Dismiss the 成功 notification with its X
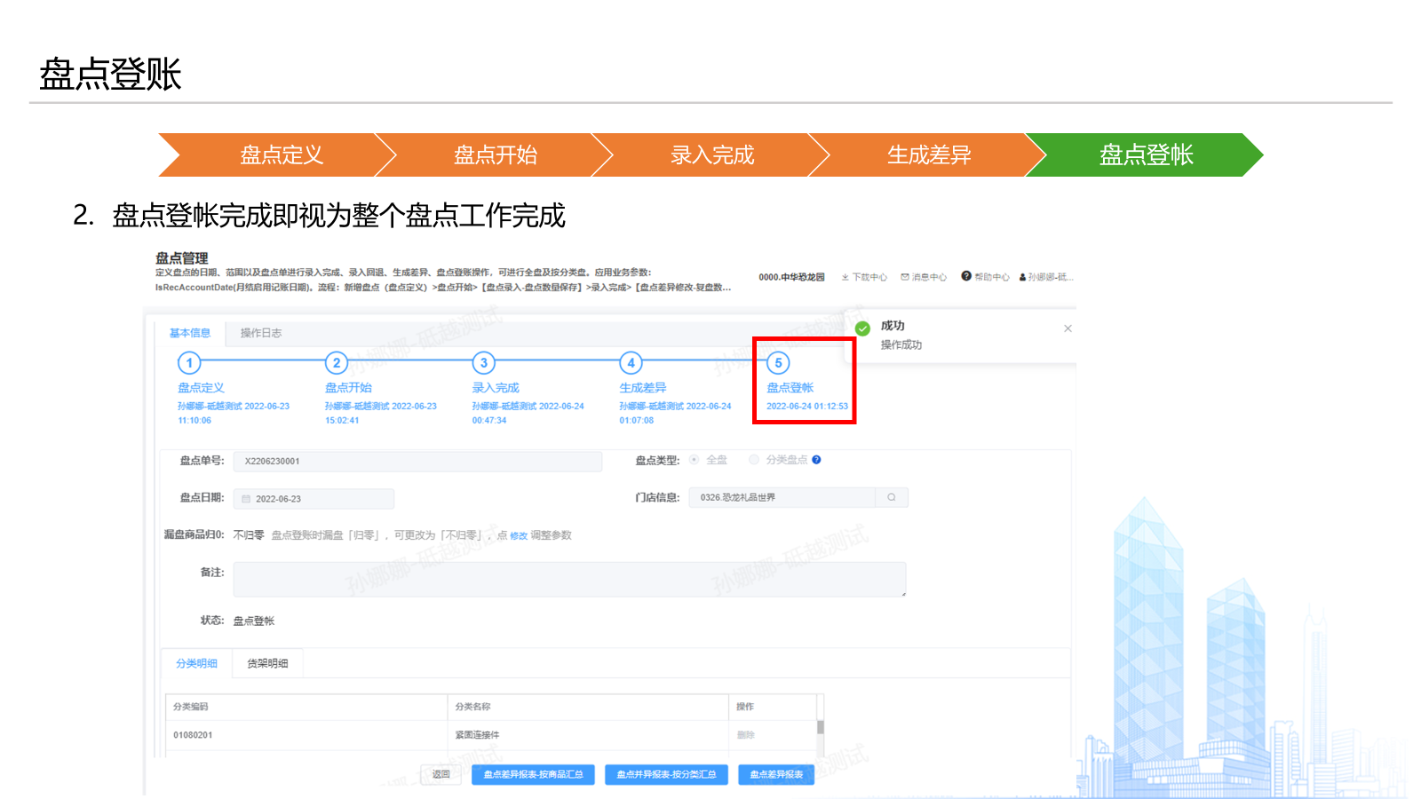 point(1068,328)
